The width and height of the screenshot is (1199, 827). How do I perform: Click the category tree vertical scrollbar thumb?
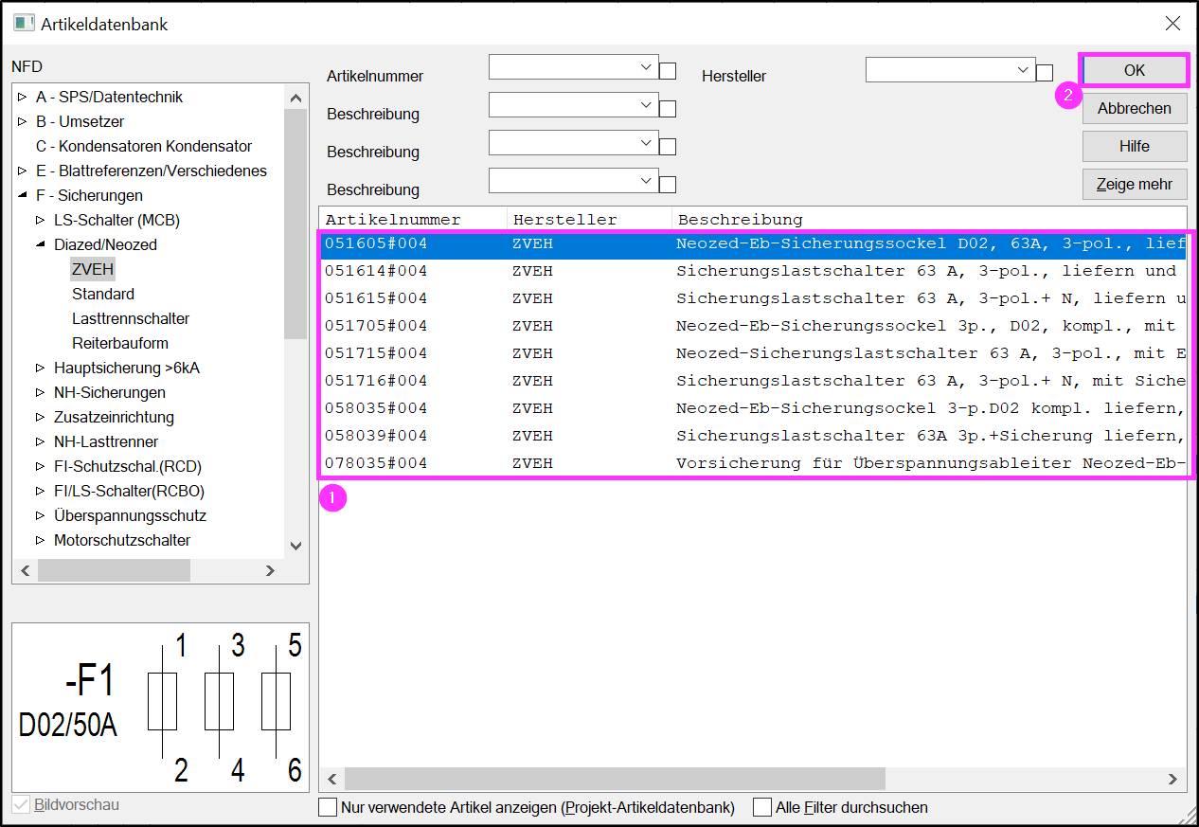295,224
